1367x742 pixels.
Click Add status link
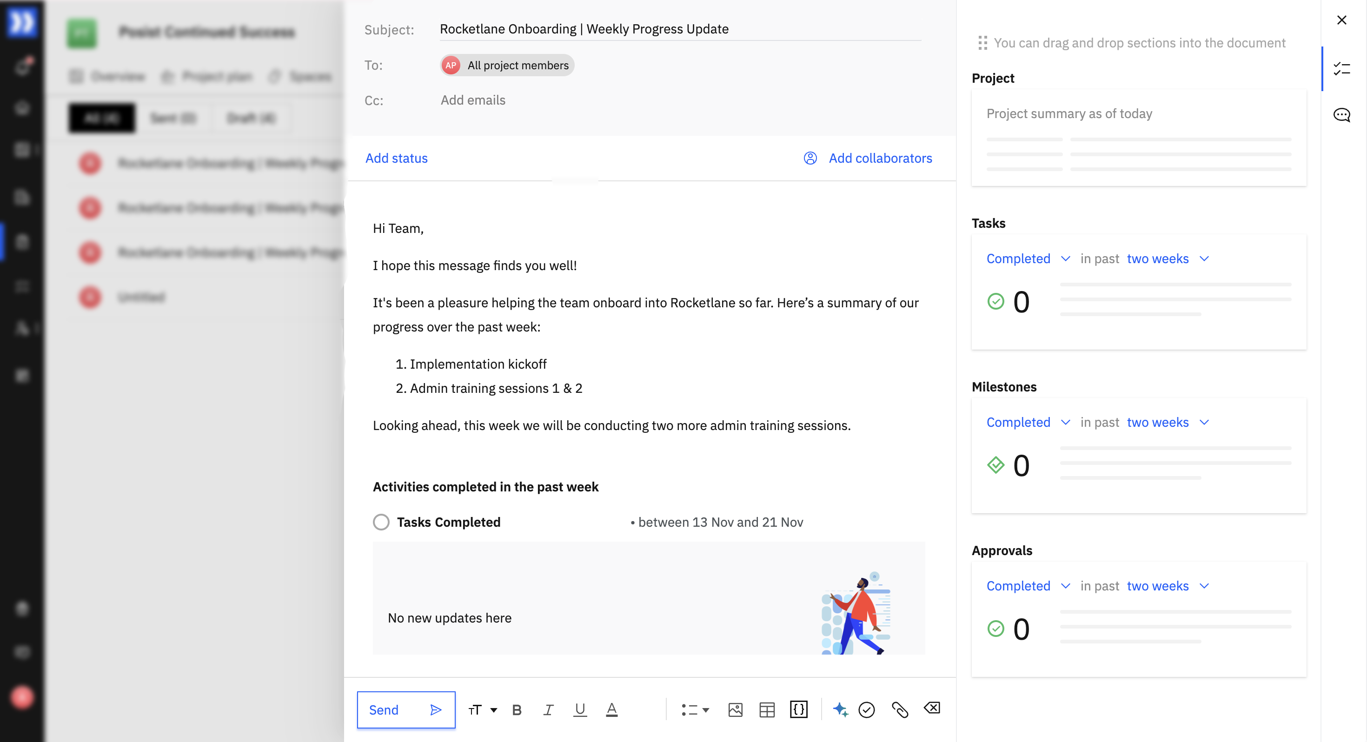coord(397,158)
